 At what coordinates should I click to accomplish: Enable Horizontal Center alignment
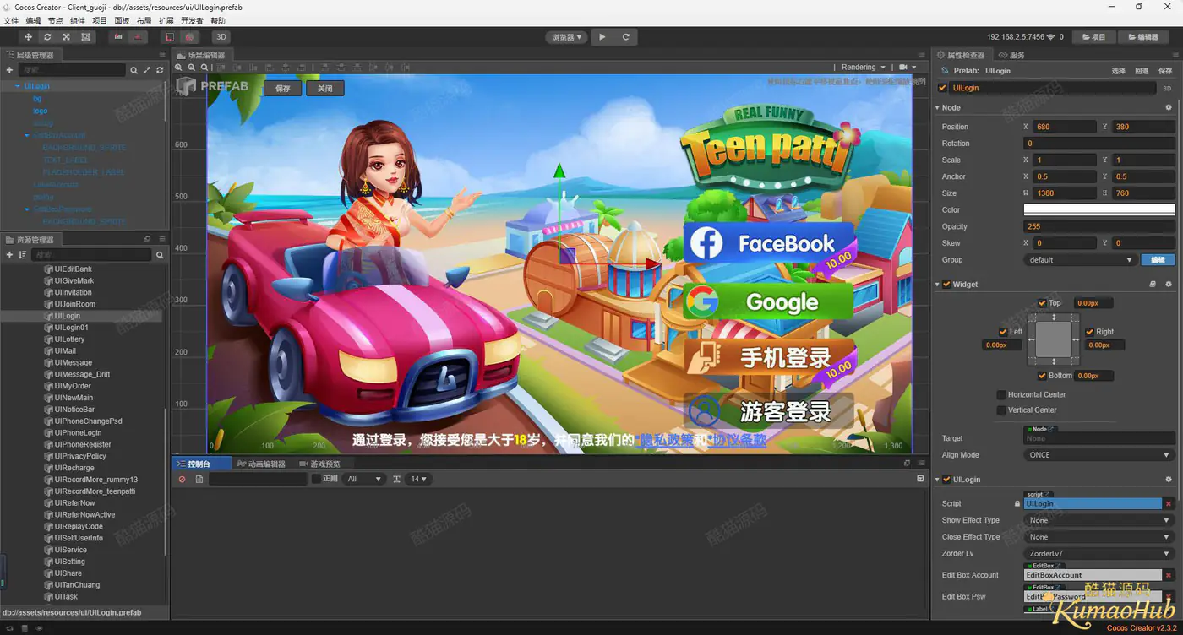(x=1001, y=394)
